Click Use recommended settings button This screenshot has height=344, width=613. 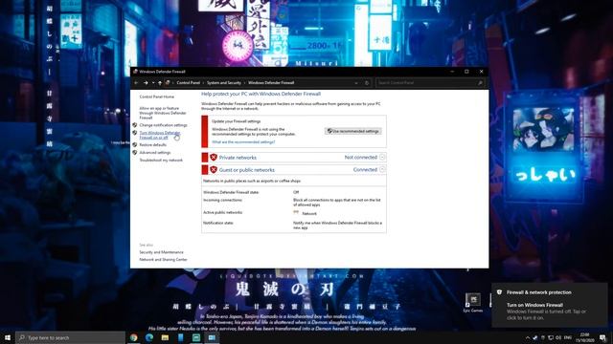pos(353,131)
